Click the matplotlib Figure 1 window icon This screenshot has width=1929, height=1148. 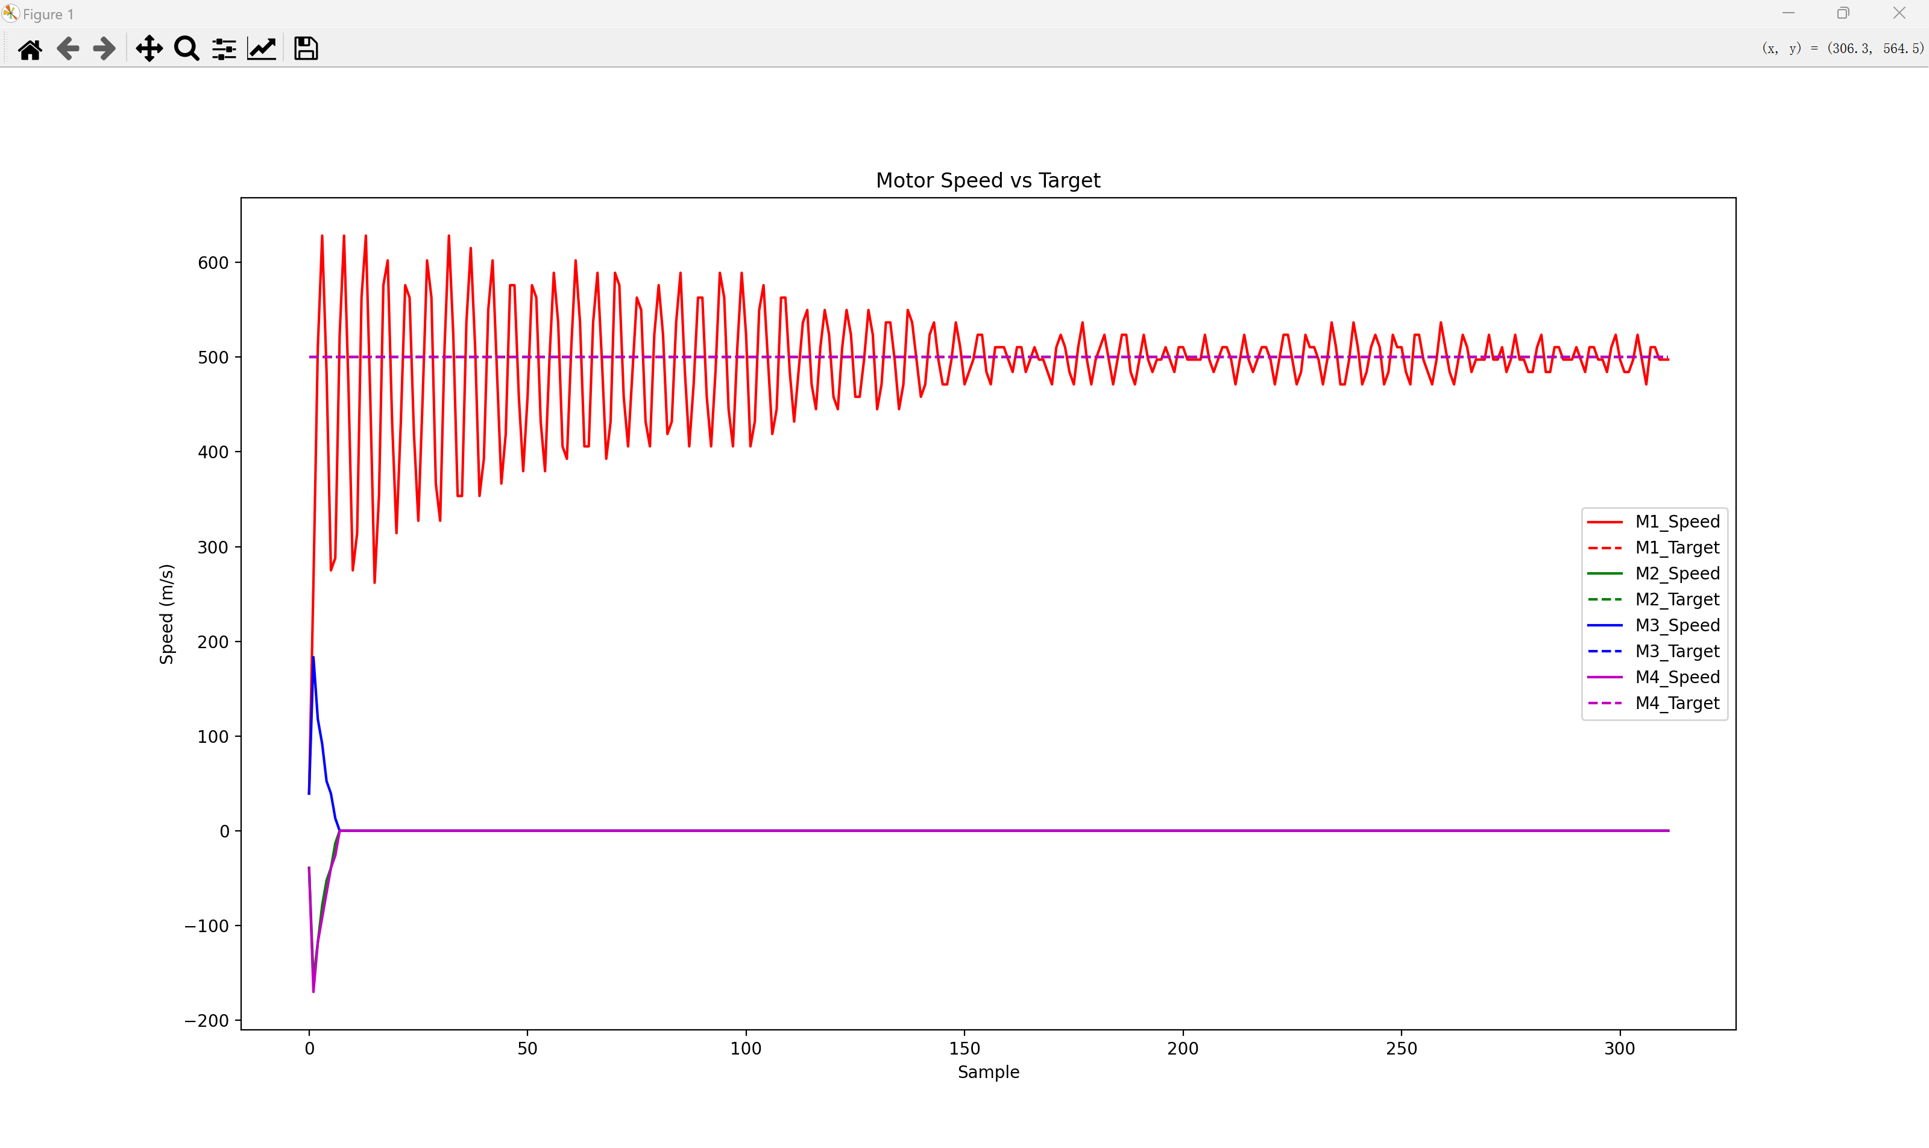(11, 13)
